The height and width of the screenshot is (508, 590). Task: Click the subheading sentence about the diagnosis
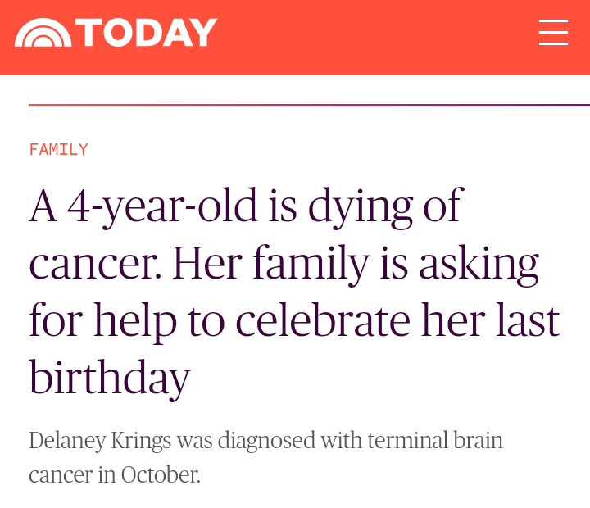[x=265, y=456]
